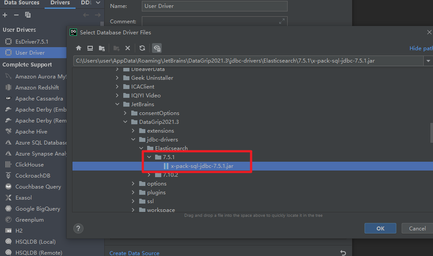Select Google BigQuery driver icon

(x=8, y=209)
